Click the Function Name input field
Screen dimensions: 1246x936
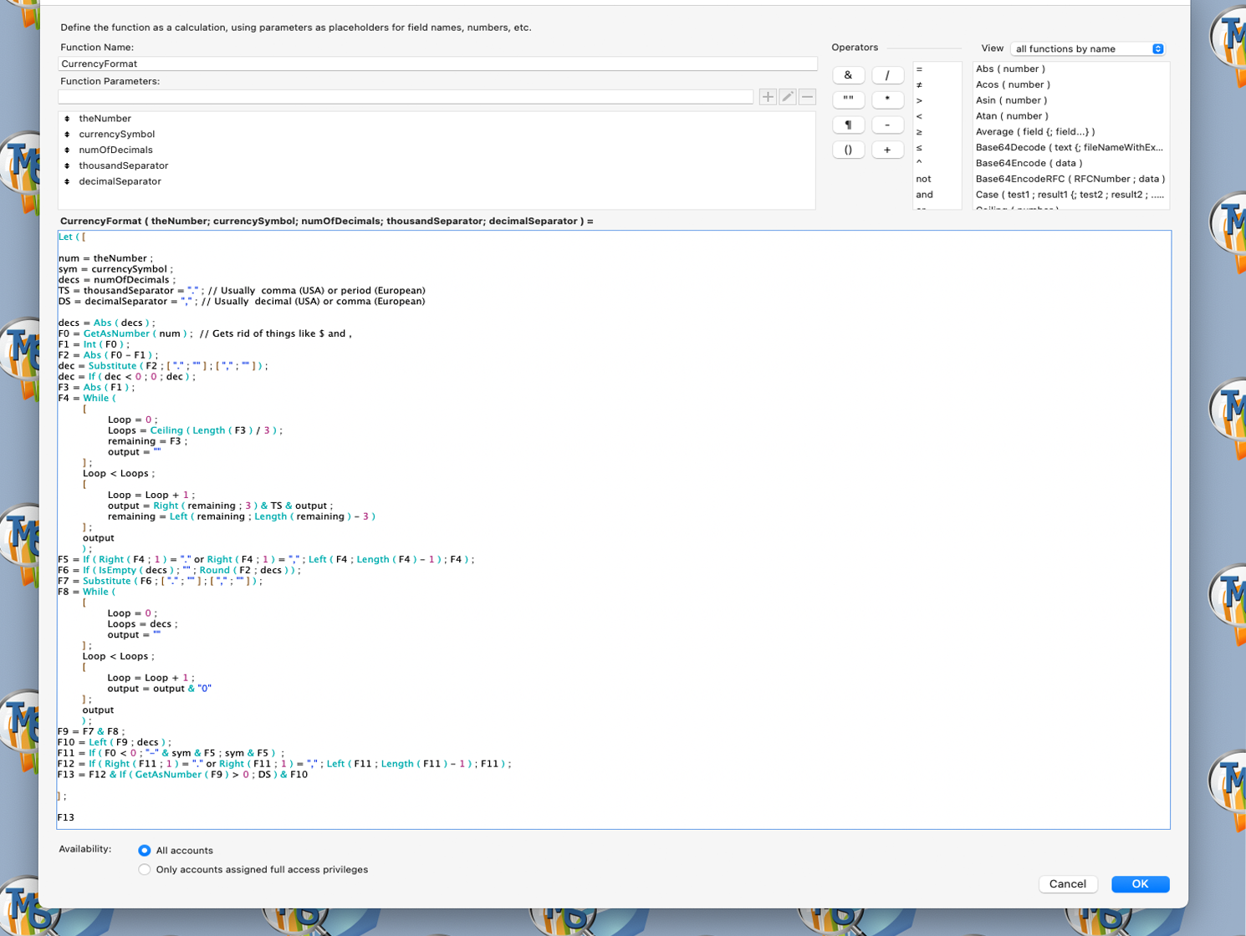tap(437, 64)
